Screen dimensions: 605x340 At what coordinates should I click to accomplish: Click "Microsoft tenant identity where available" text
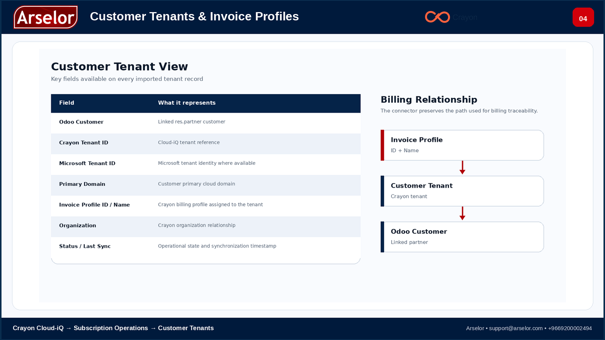tap(207, 163)
